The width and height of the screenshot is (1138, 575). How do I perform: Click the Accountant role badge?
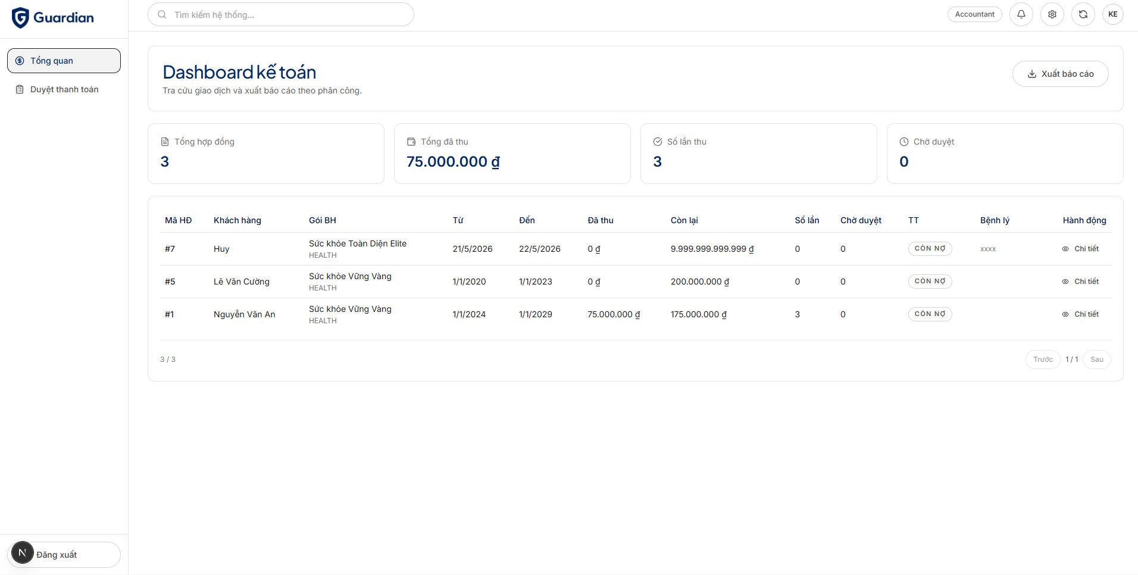point(975,14)
